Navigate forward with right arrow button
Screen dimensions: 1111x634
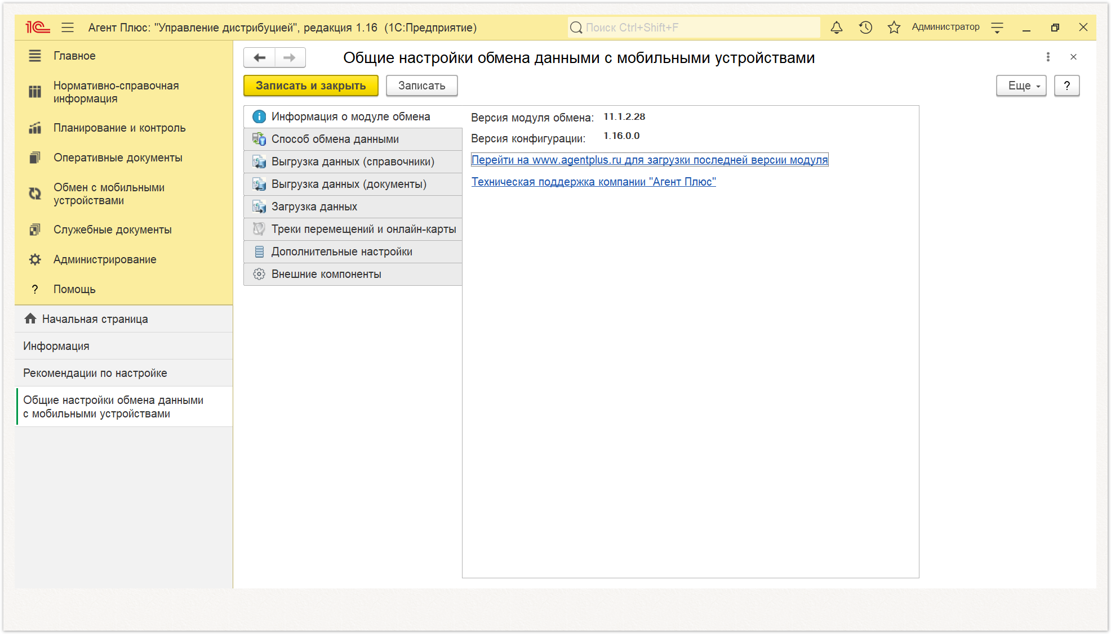[x=290, y=57]
